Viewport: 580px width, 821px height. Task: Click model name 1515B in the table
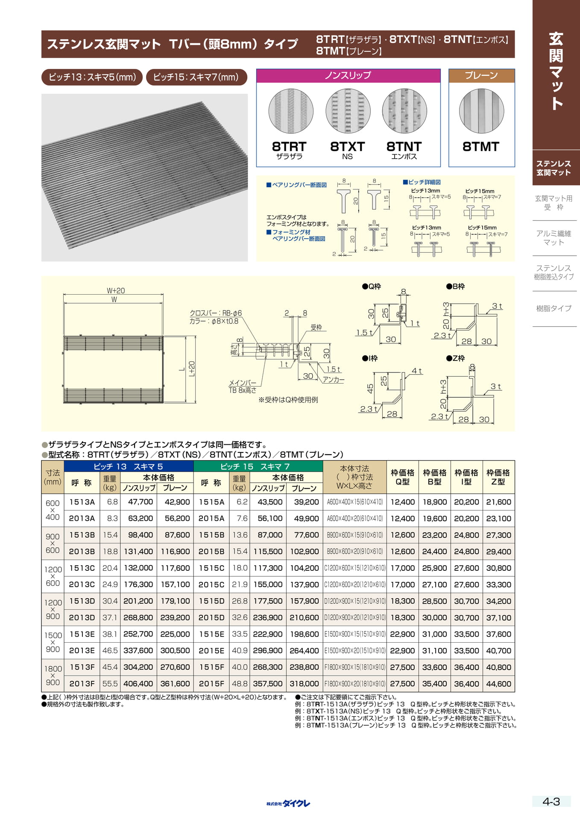211,535
